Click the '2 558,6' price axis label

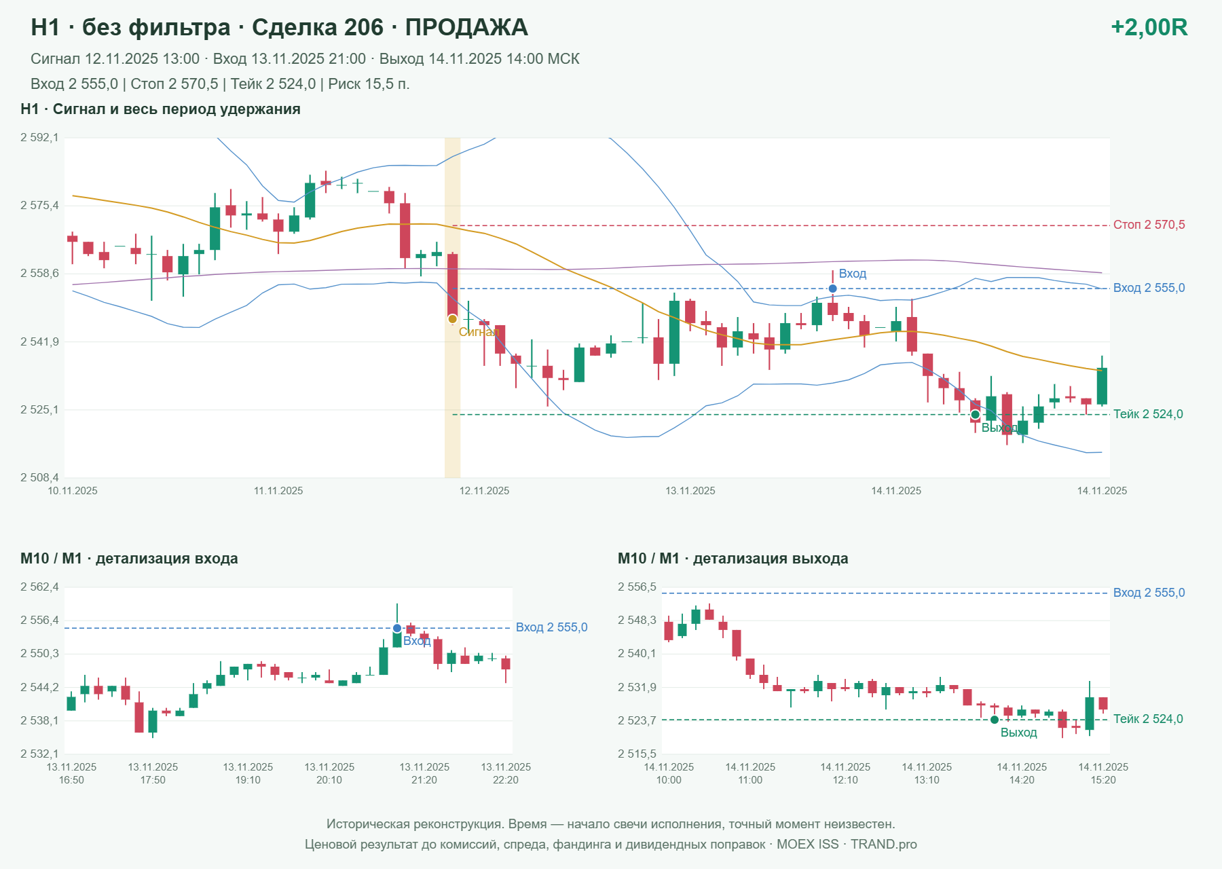point(39,274)
